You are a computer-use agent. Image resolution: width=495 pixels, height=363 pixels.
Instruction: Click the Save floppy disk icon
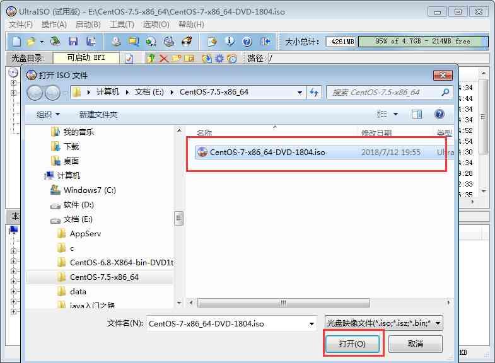tap(73, 42)
